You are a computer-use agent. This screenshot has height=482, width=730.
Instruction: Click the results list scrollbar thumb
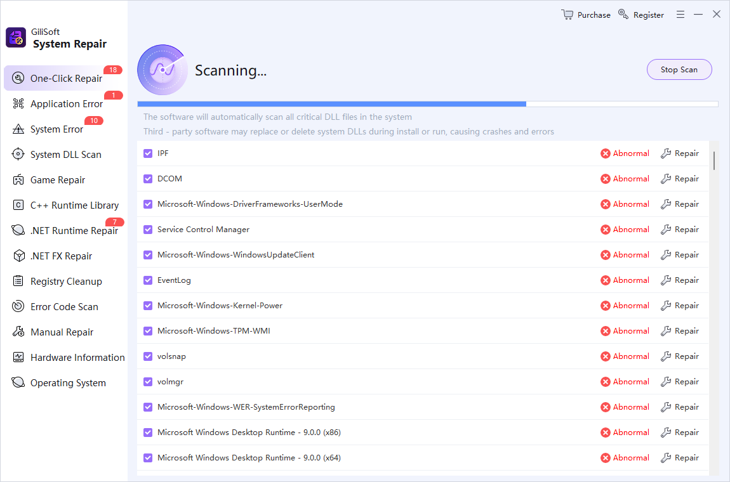pos(714,160)
